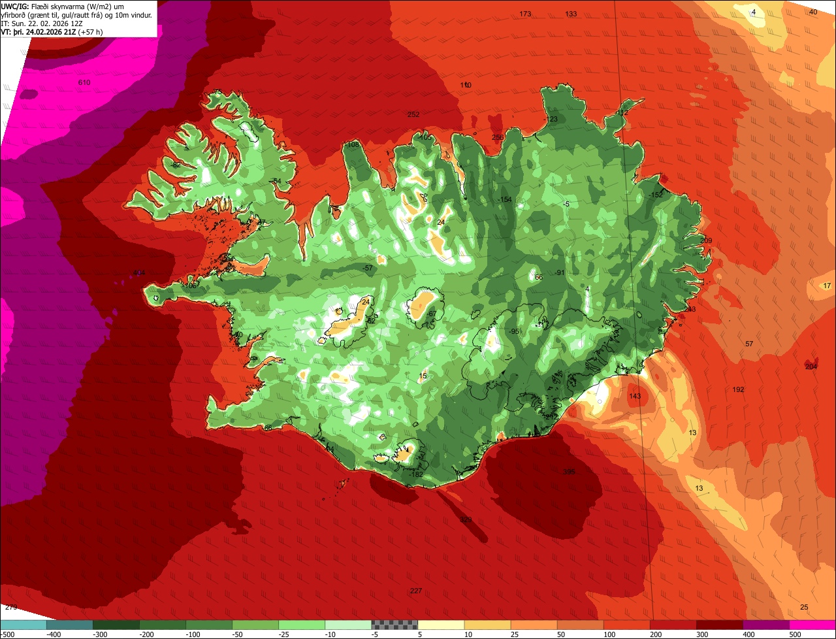The width and height of the screenshot is (836, 639).
Task: Click the '-67' value near the central glacier
Action: (431, 314)
